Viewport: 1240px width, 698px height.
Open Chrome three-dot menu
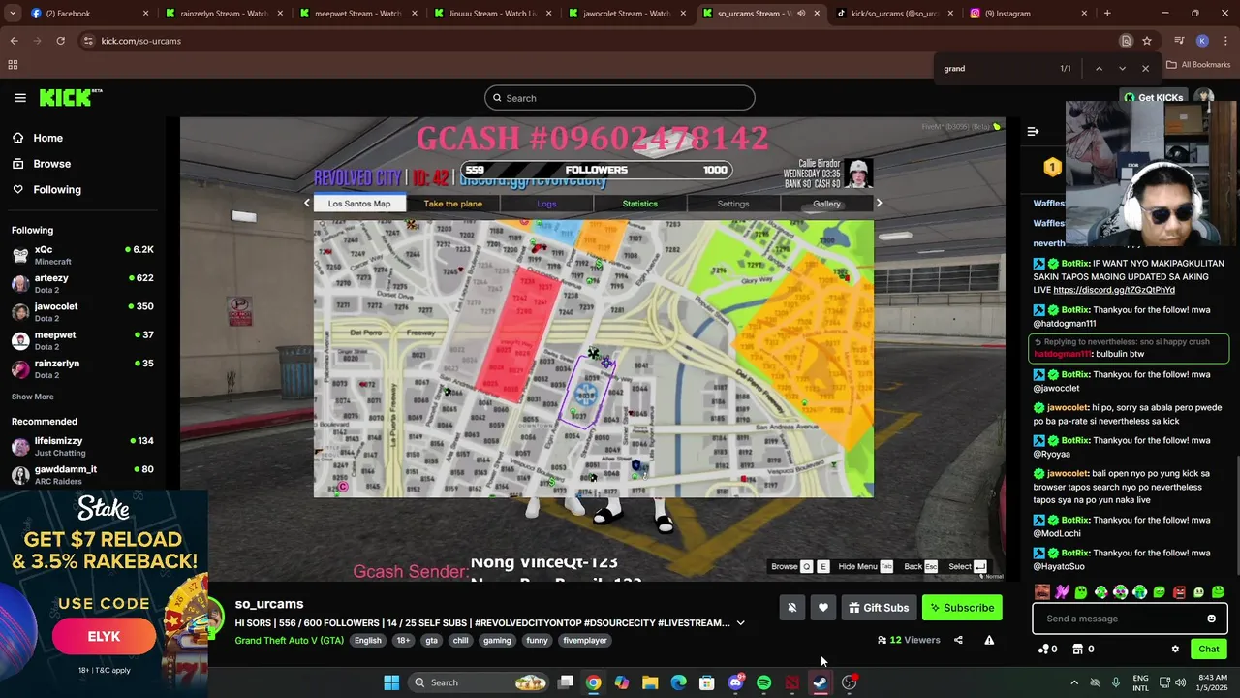click(1225, 41)
